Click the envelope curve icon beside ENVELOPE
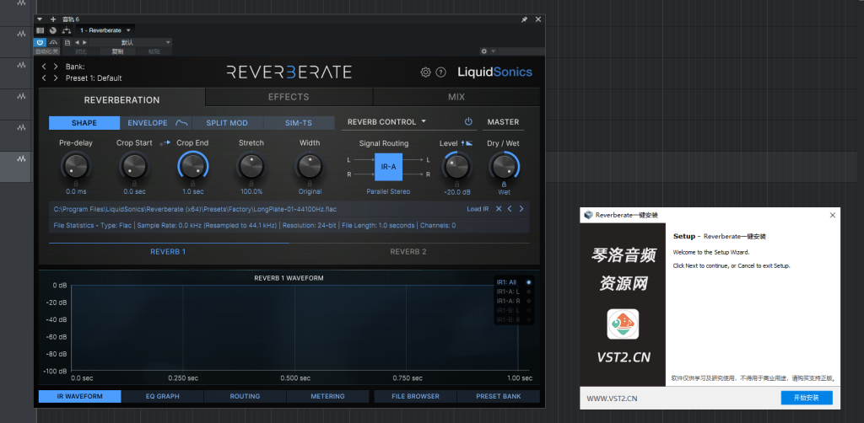 tap(181, 123)
